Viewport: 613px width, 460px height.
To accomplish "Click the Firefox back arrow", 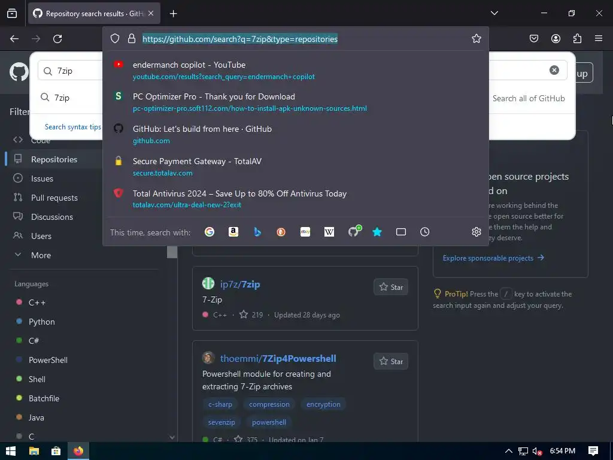I will pyautogui.click(x=14, y=39).
